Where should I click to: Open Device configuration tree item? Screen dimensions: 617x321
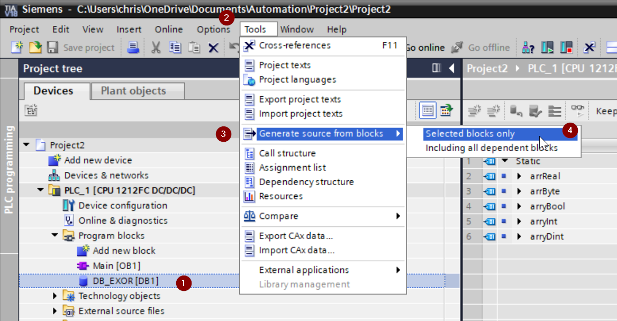pyautogui.click(x=123, y=205)
